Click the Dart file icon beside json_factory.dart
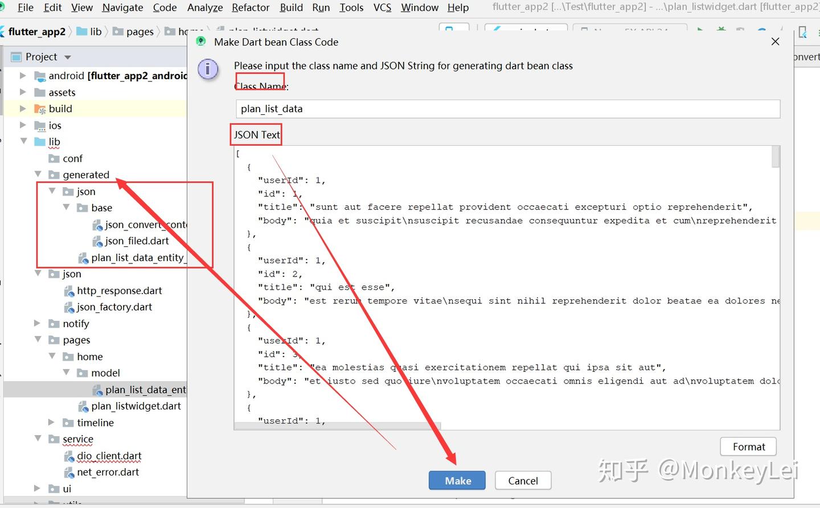The height and width of the screenshot is (508, 820). (x=69, y=307)
